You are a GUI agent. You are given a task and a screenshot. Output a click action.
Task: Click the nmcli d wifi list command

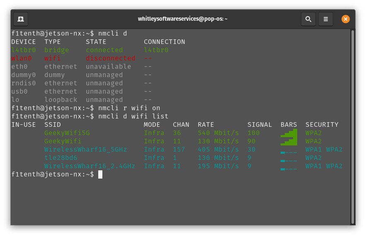[x=133, y=116]
